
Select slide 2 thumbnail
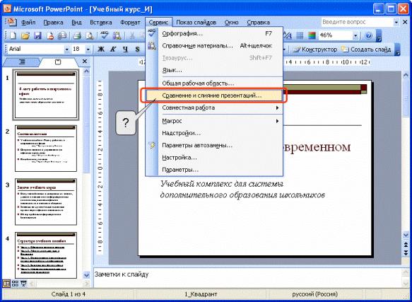point(46,149)
